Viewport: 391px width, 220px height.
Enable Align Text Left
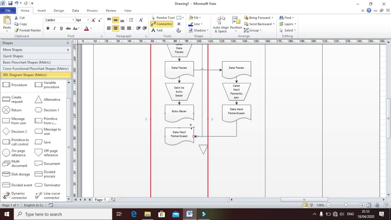109,28
